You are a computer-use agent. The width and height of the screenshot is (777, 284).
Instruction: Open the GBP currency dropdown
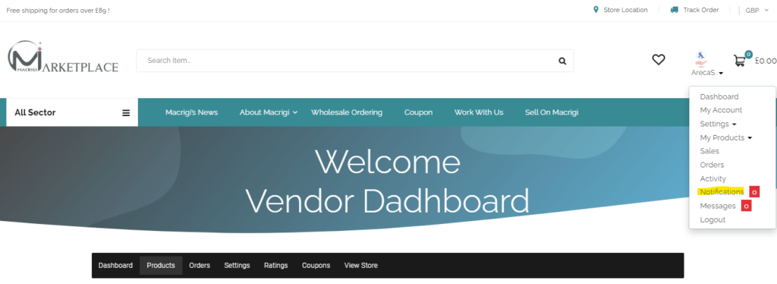[x=757, y=11]
